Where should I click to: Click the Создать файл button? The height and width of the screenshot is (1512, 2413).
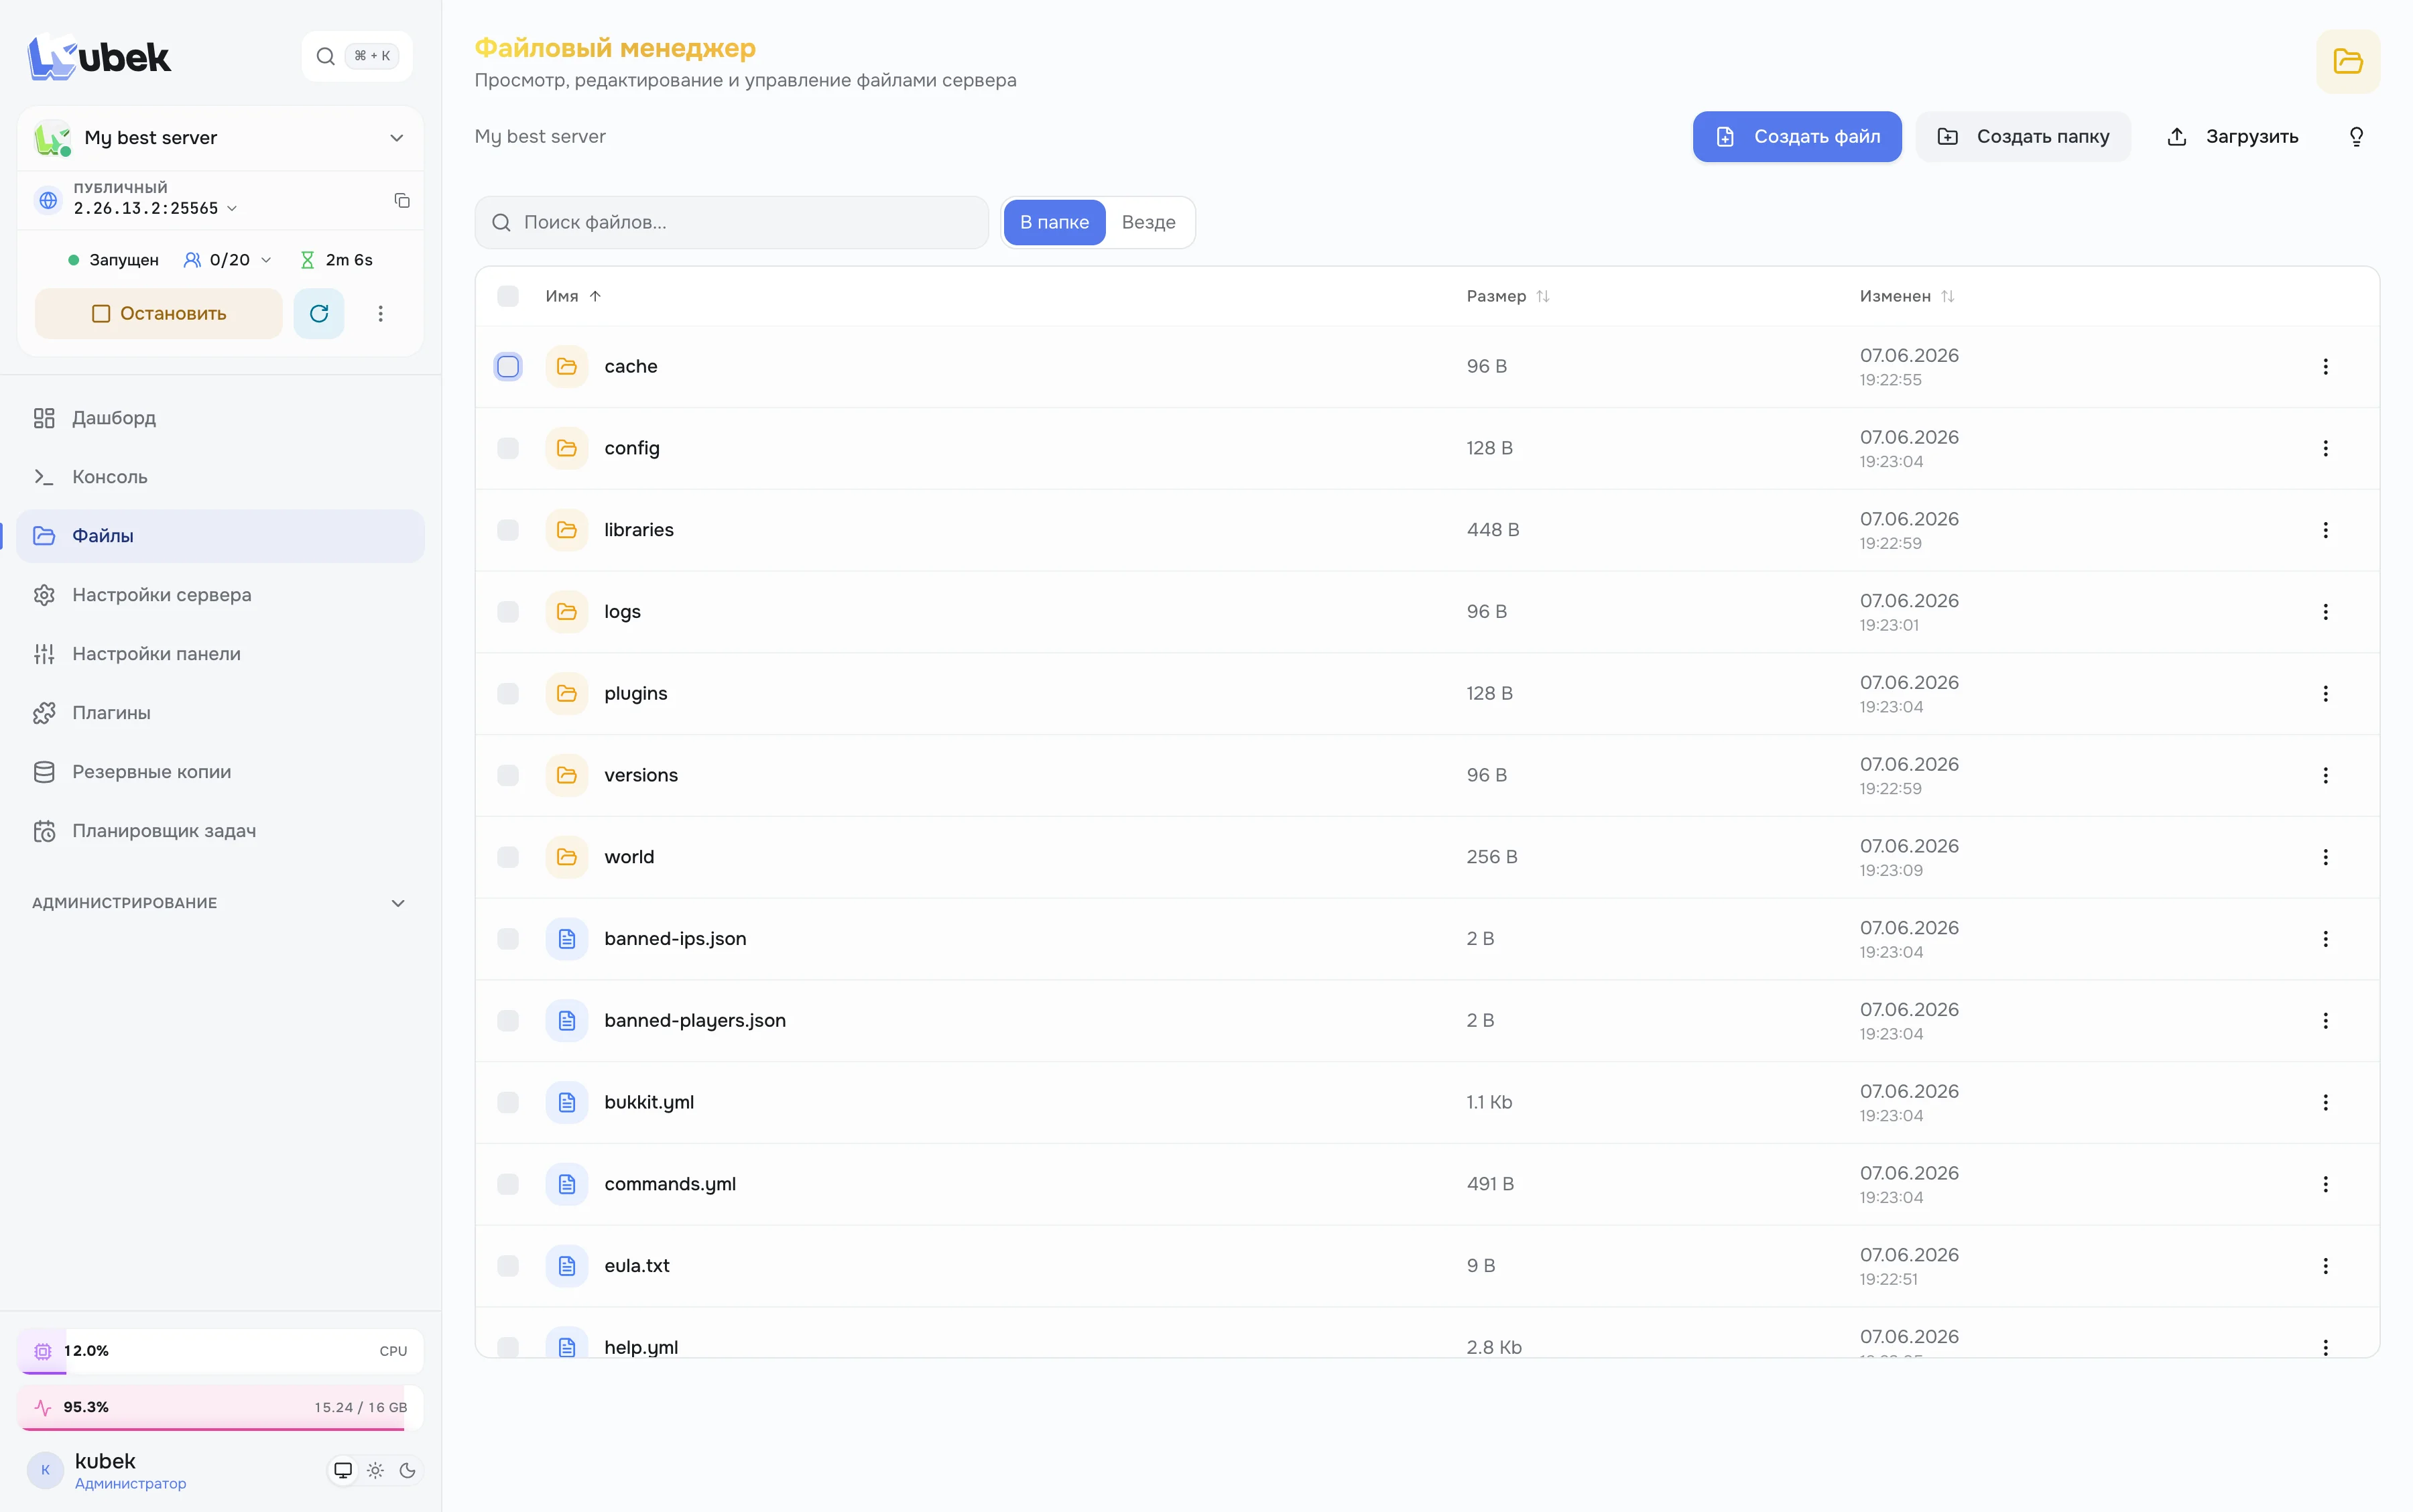click(x=1796, y=137)
